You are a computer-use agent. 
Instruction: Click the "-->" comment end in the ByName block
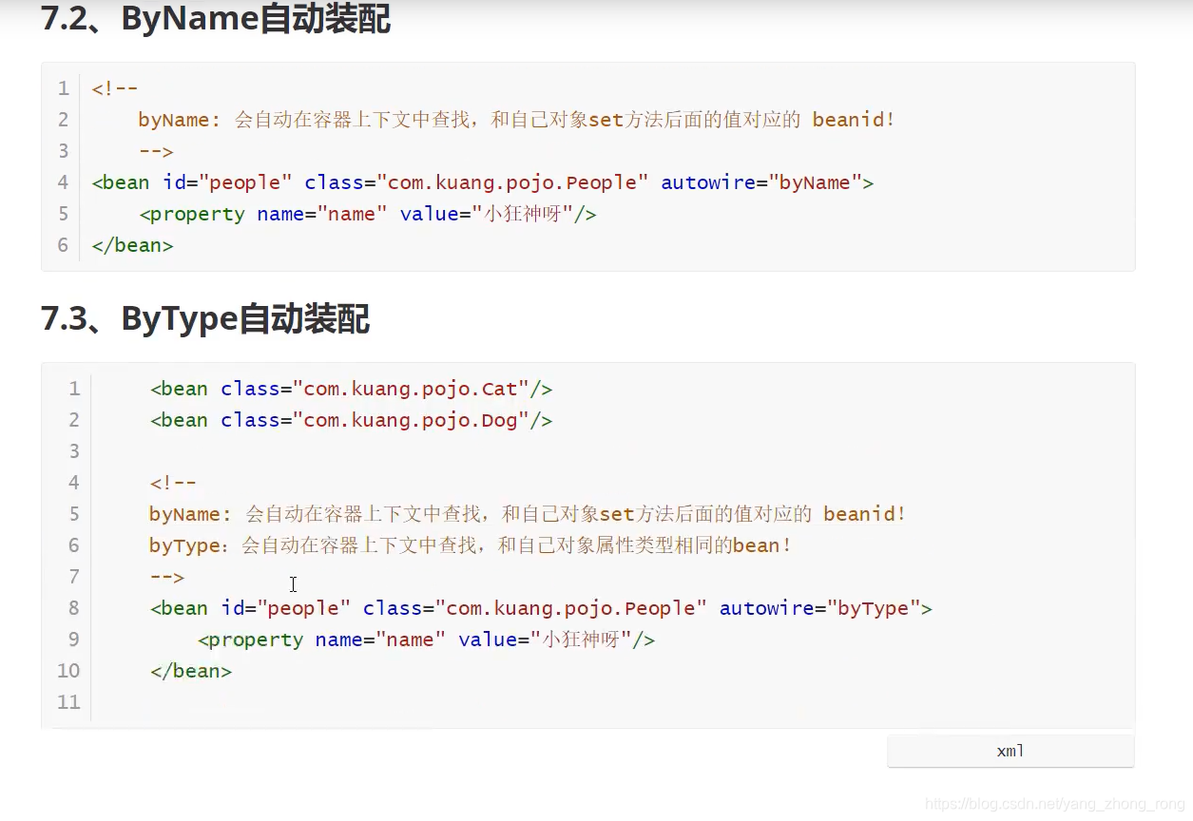(155, 151)
